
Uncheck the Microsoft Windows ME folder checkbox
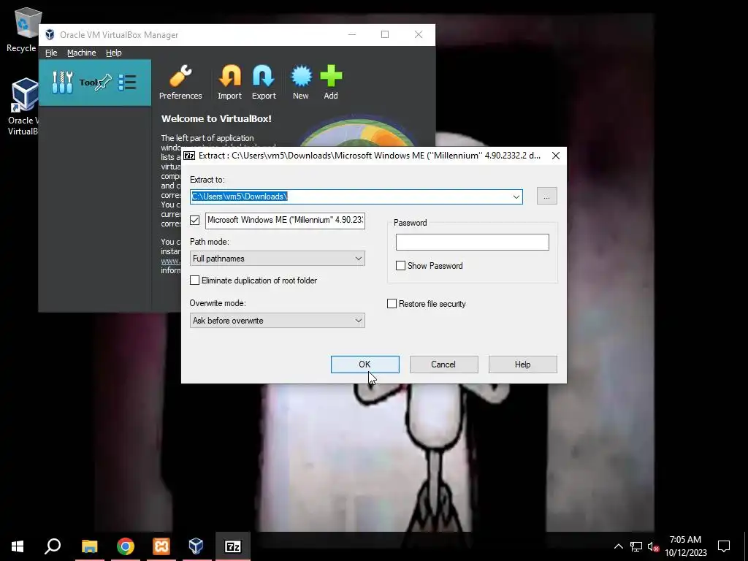click(194, 220)
